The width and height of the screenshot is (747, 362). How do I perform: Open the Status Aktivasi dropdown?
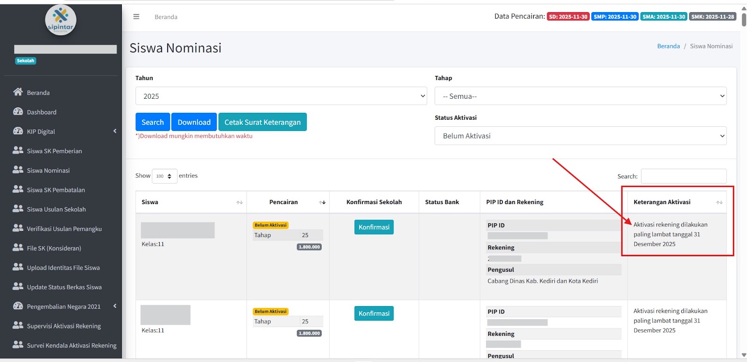[x=580, y=136]
